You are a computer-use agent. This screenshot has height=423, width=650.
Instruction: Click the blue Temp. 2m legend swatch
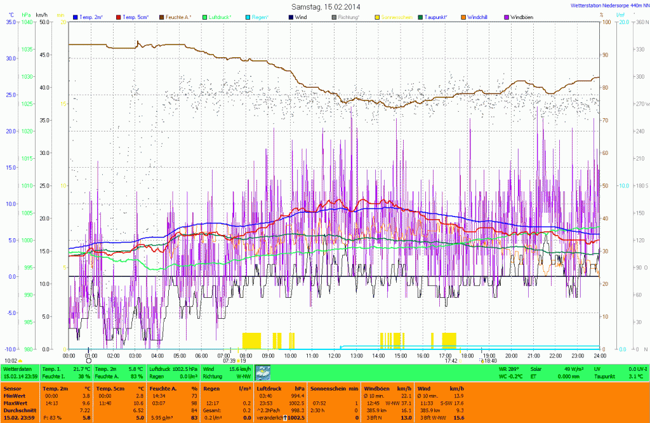point(76,17)
